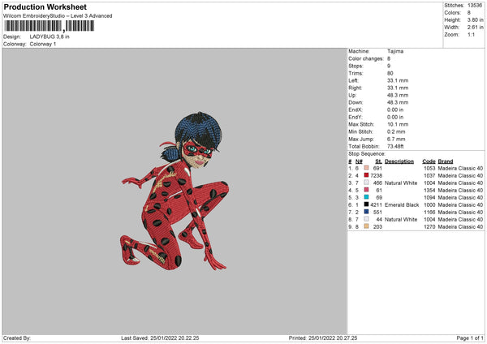Click thread code 1053 in stop 1
Screen dimensions: 487x344
[429, 168]
